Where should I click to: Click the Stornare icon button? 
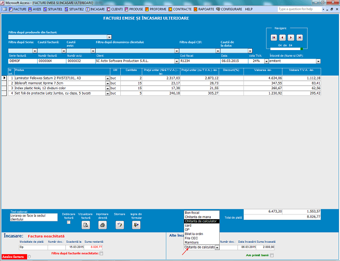(x=120, y=225)
